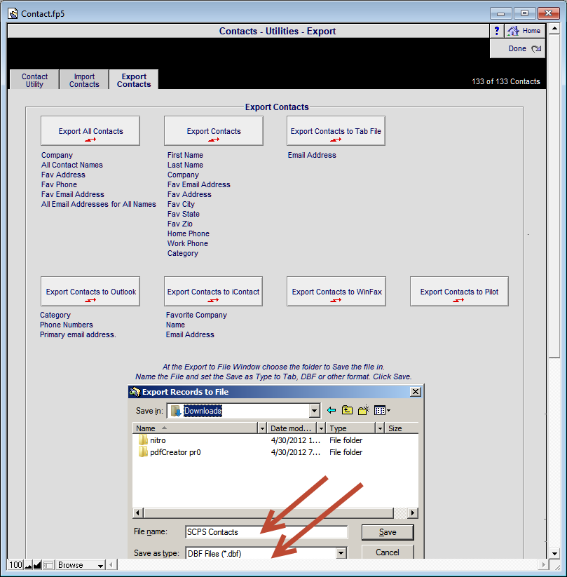Click the 'All Contact Names' text

[71, 165]
